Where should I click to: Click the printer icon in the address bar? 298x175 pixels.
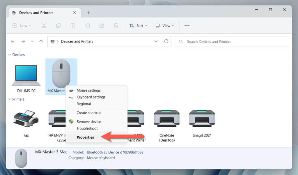click(x=52, y=41)
